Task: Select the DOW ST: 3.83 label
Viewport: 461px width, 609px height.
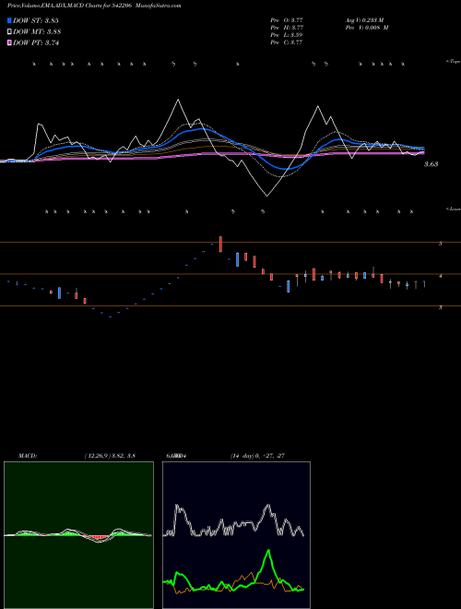Action: 36,20
